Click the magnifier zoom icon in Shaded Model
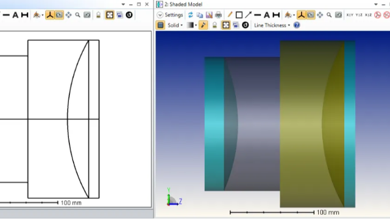Screen dimensions: 390x219 coord(329,15)
